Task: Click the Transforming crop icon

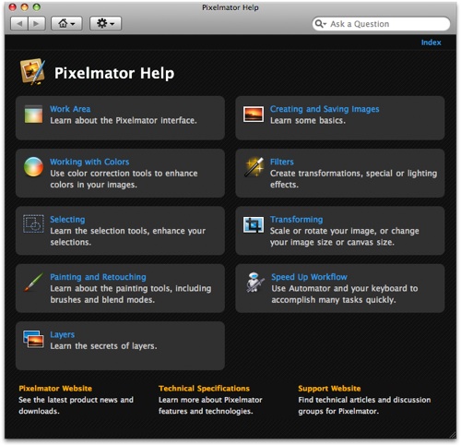Action: [x=254, y=224]
